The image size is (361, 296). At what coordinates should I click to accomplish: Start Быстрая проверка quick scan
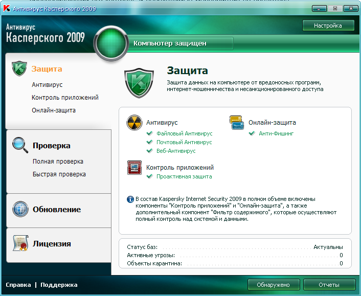click(x=59, y=174)
